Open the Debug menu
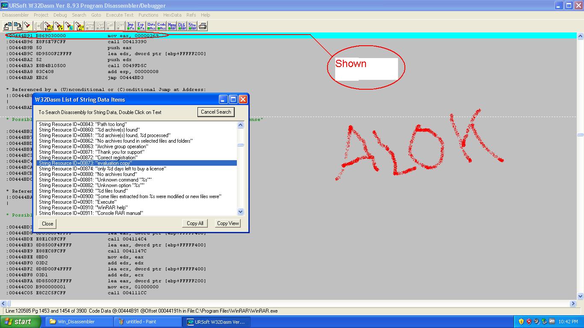Image resolution: width=584 pixels, height=328 pixels. (60, 15)
